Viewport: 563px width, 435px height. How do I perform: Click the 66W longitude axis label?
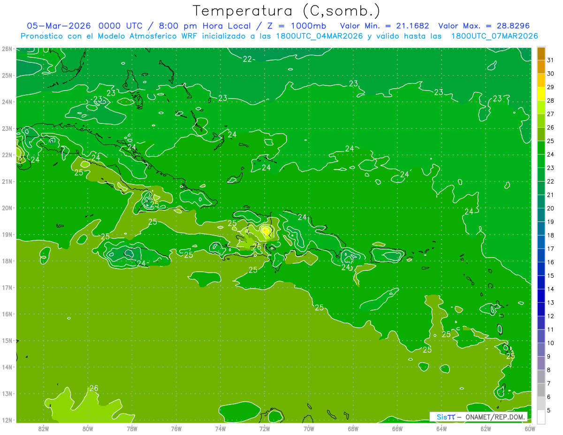397,428
